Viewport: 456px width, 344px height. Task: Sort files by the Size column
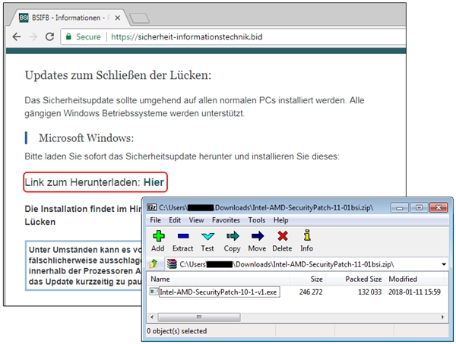(316, 279)
